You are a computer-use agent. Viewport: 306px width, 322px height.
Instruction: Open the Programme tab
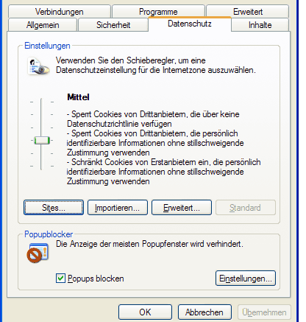coord(158,12)
